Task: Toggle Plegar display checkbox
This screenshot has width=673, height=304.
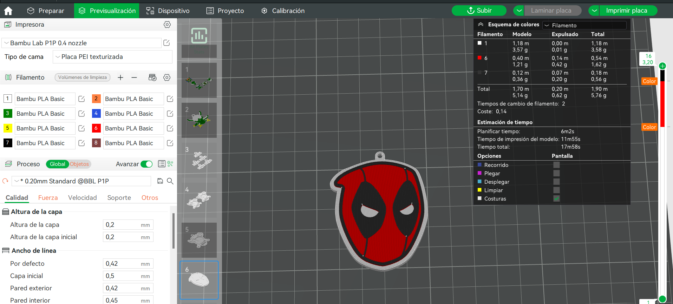Action: [556, 173]
